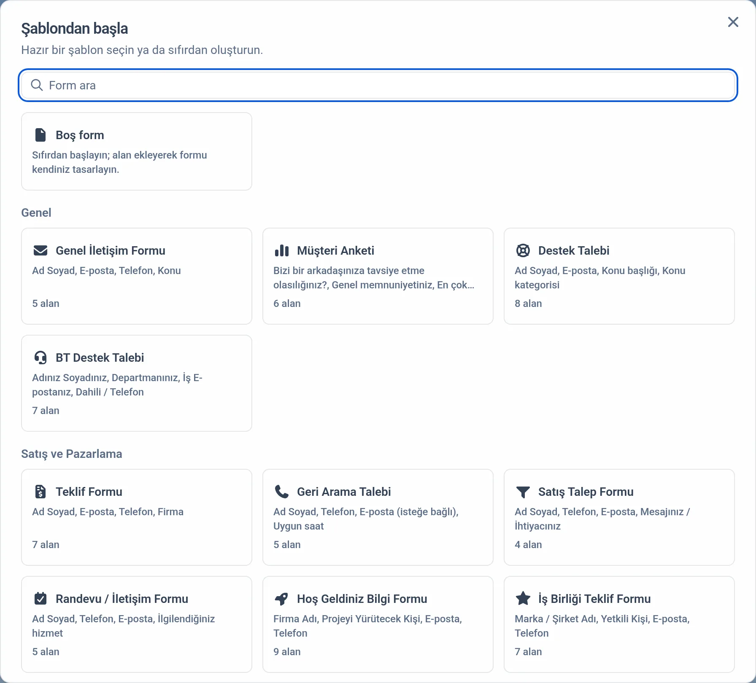Image resolution: width=756 pixels, height=683 pixels.
Task: Click the calendar check icon of Randevu form
Action: click(40, 599)
